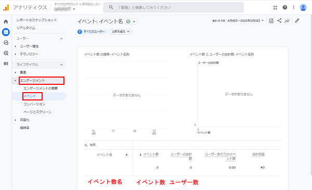Click the search magnifier icon in top bar
The width and height of the screenshot is (312, 190).
pyautogui.click(x=111, y=7)
